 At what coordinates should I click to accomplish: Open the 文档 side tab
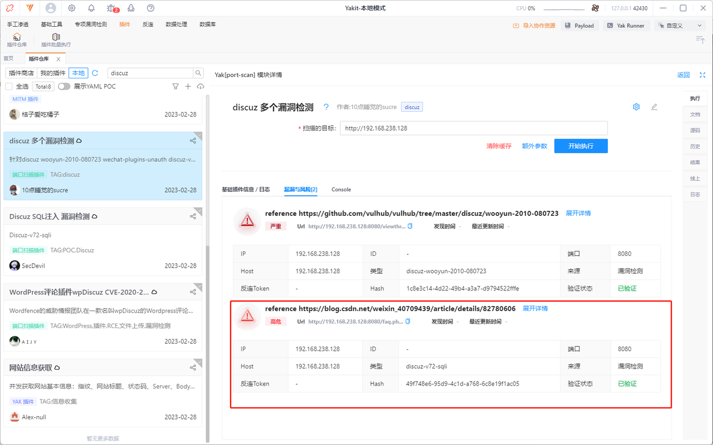[695, 114]
